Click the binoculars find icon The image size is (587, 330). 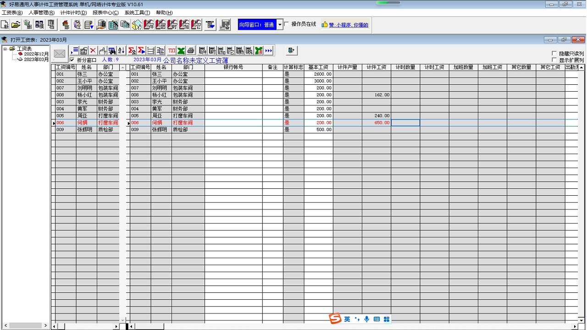point(112,50)
